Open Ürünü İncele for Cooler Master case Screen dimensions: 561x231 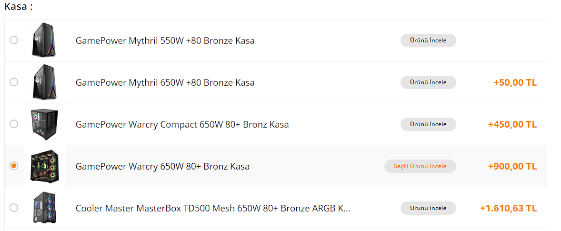point(428,208)
